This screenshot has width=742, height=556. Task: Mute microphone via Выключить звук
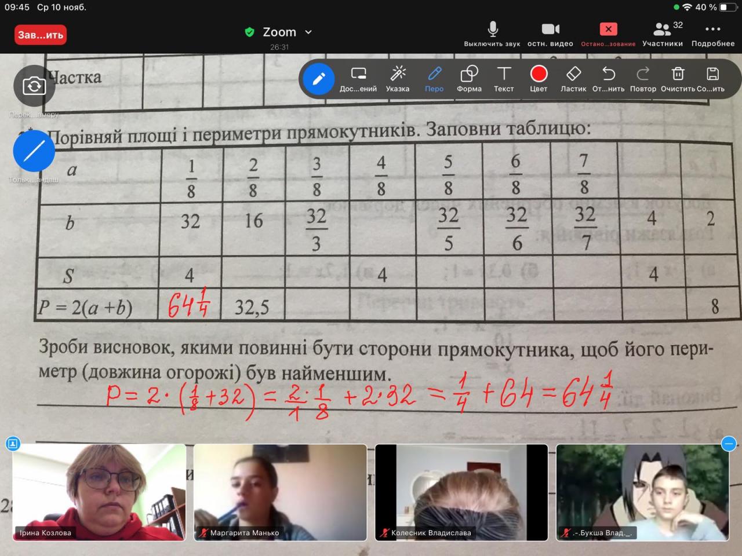492,34
